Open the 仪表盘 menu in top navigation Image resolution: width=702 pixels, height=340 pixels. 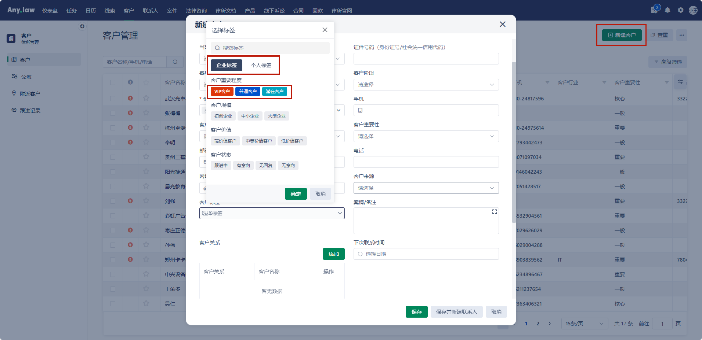(x=50, y=11)
